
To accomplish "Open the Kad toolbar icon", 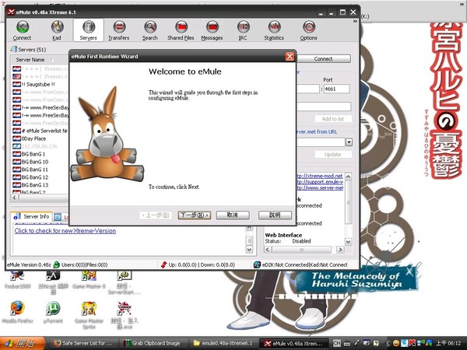I will 57,30.
